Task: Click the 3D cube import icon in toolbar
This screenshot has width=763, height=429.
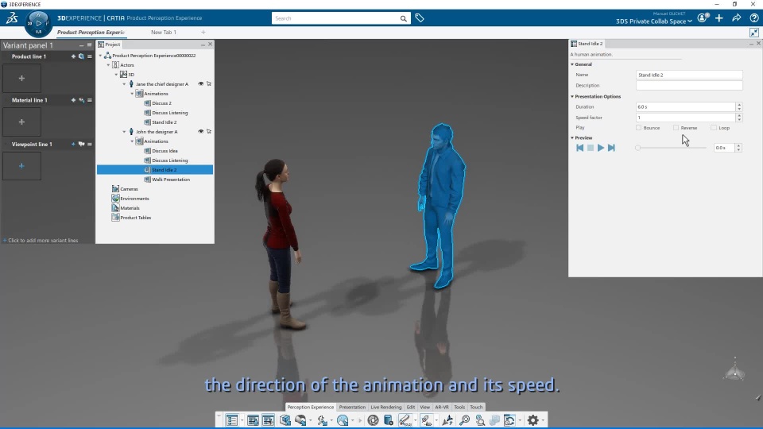Action: click(285, 420)
